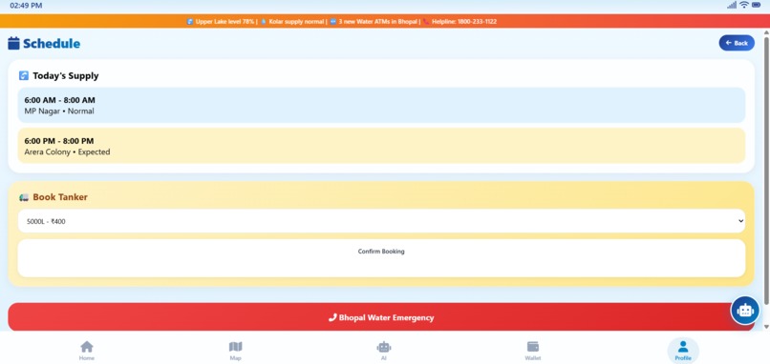Open the tanker size dropdown 5000L - ₹400
This screenshot has width=770, height=364.
[x=381, y=221]
